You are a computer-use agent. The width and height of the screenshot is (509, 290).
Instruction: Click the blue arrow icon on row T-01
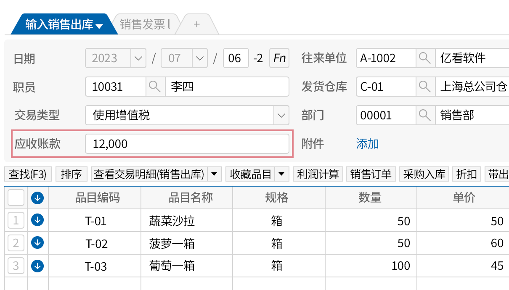[37, 220]
